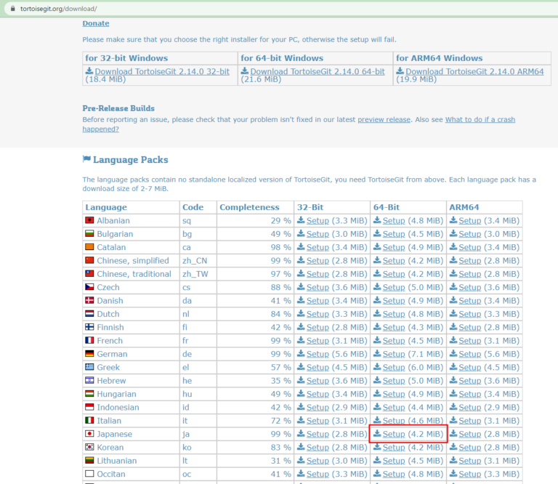Click the Greek language name link

tap(109, 367)
